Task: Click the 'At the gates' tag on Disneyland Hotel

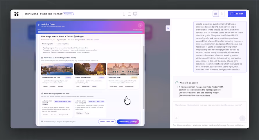Action: (x=113, y=87)
